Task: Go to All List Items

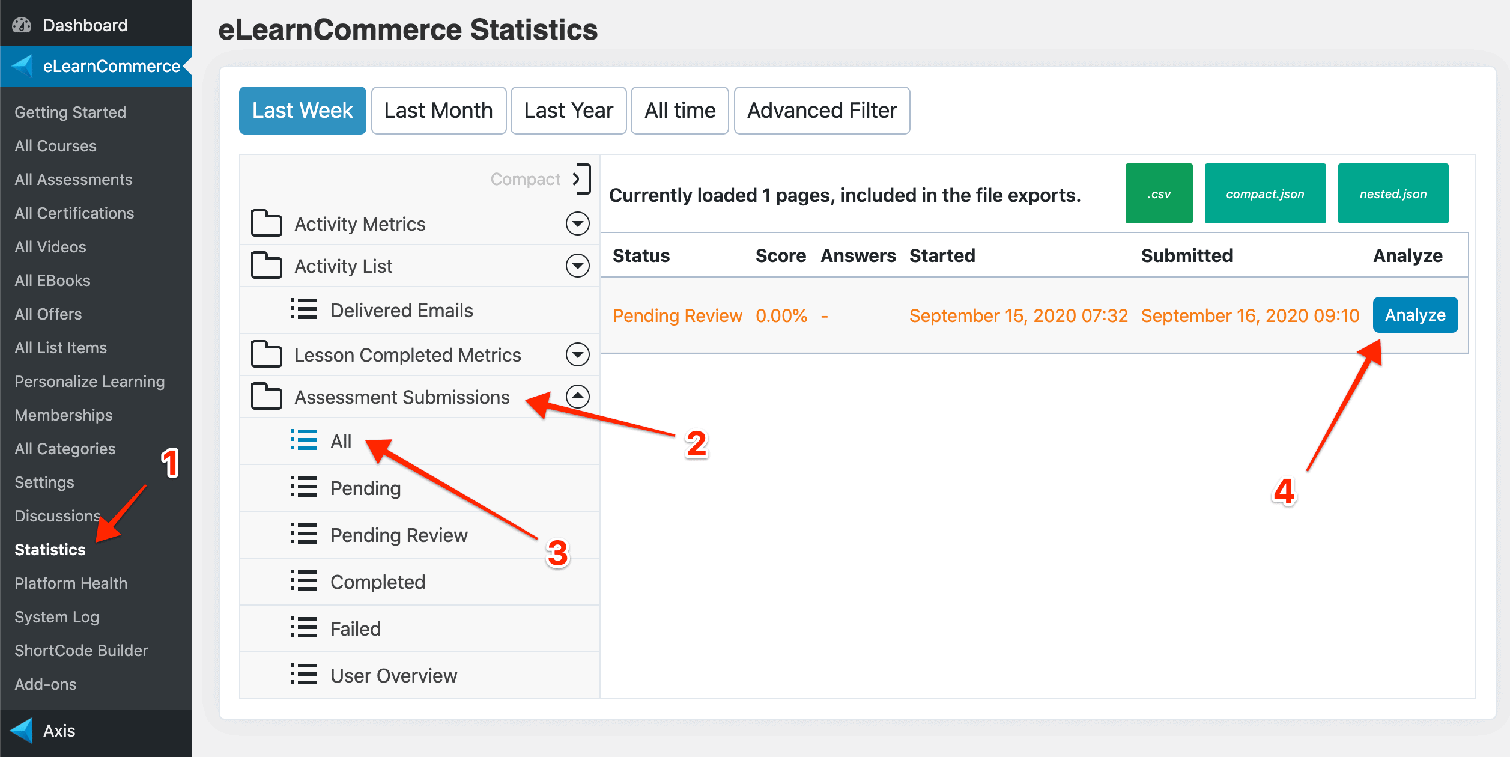Action: pos(61,348)
